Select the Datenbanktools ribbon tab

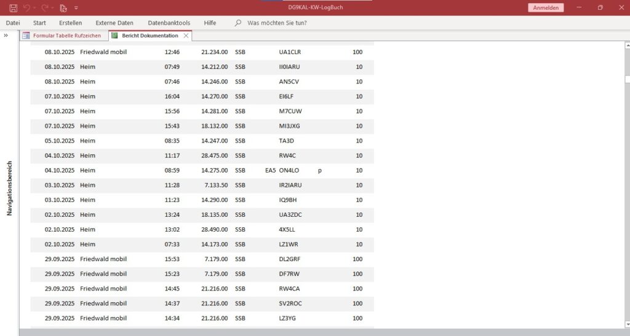point(169,23)
